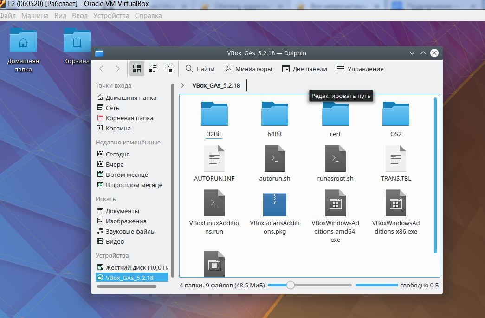Image resolution: width=485 pixels, height=318 pixels.
Task: Search for Изображения in sidebar
Action: point(122,221)
